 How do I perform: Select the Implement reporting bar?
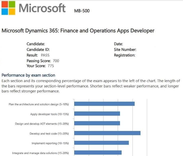(x=101, y=143)
